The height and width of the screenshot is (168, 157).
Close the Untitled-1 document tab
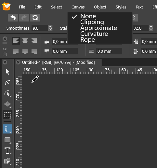18,62
